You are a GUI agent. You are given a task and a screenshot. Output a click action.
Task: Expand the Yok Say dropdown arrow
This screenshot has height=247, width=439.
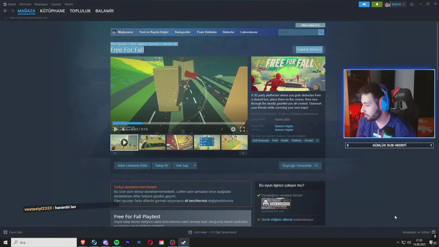click(x=194, y=165)
